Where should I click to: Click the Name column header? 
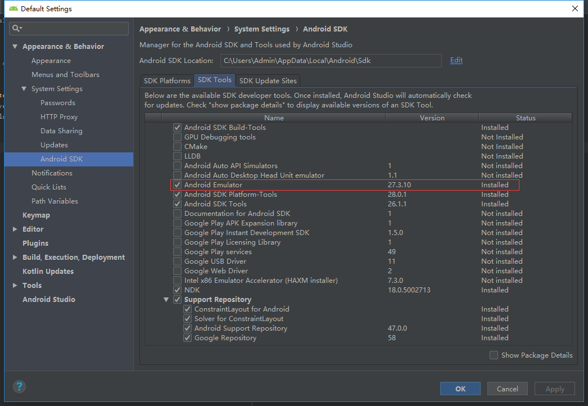pos(274,118)
